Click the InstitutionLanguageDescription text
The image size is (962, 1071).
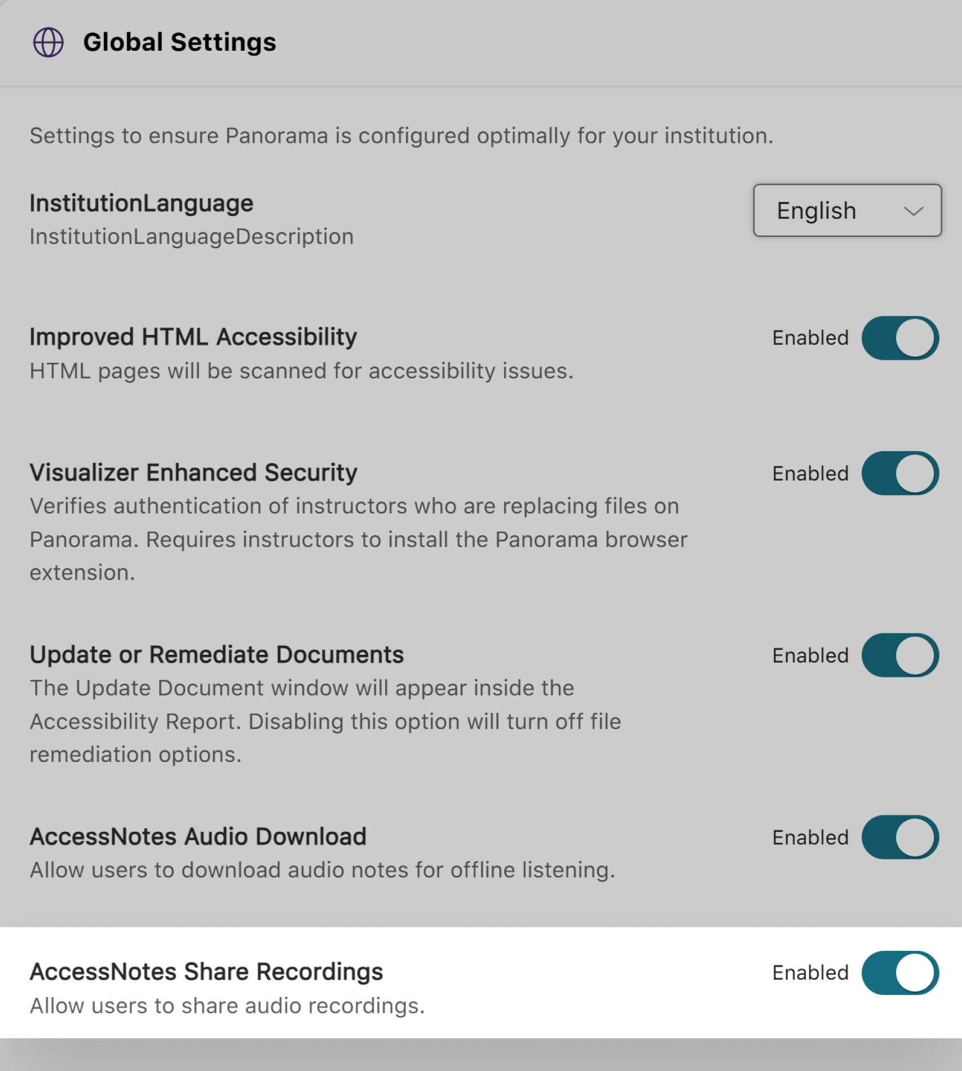click(x=192, y=237)
